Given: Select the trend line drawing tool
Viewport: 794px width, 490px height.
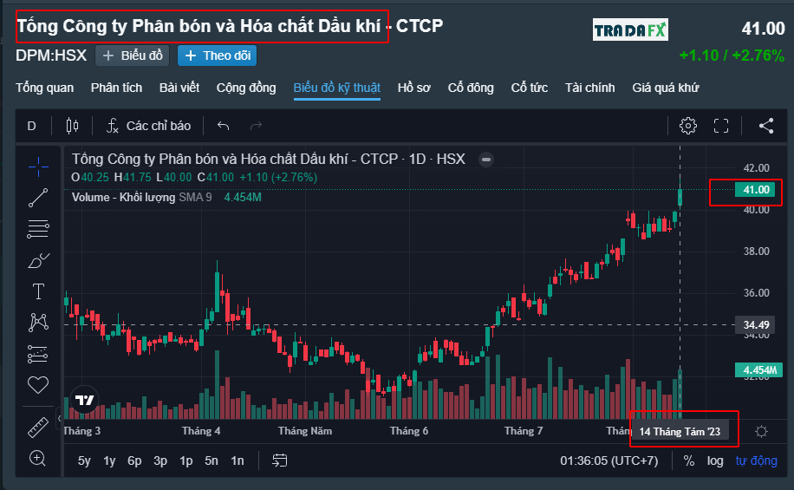Looking at the screenshot, I should (x=38, y=198).
